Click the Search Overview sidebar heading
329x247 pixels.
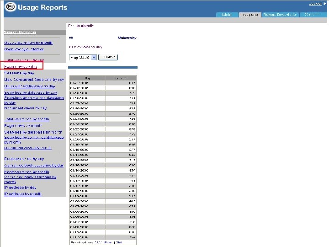pyautogui.click(x=20, y=32)
